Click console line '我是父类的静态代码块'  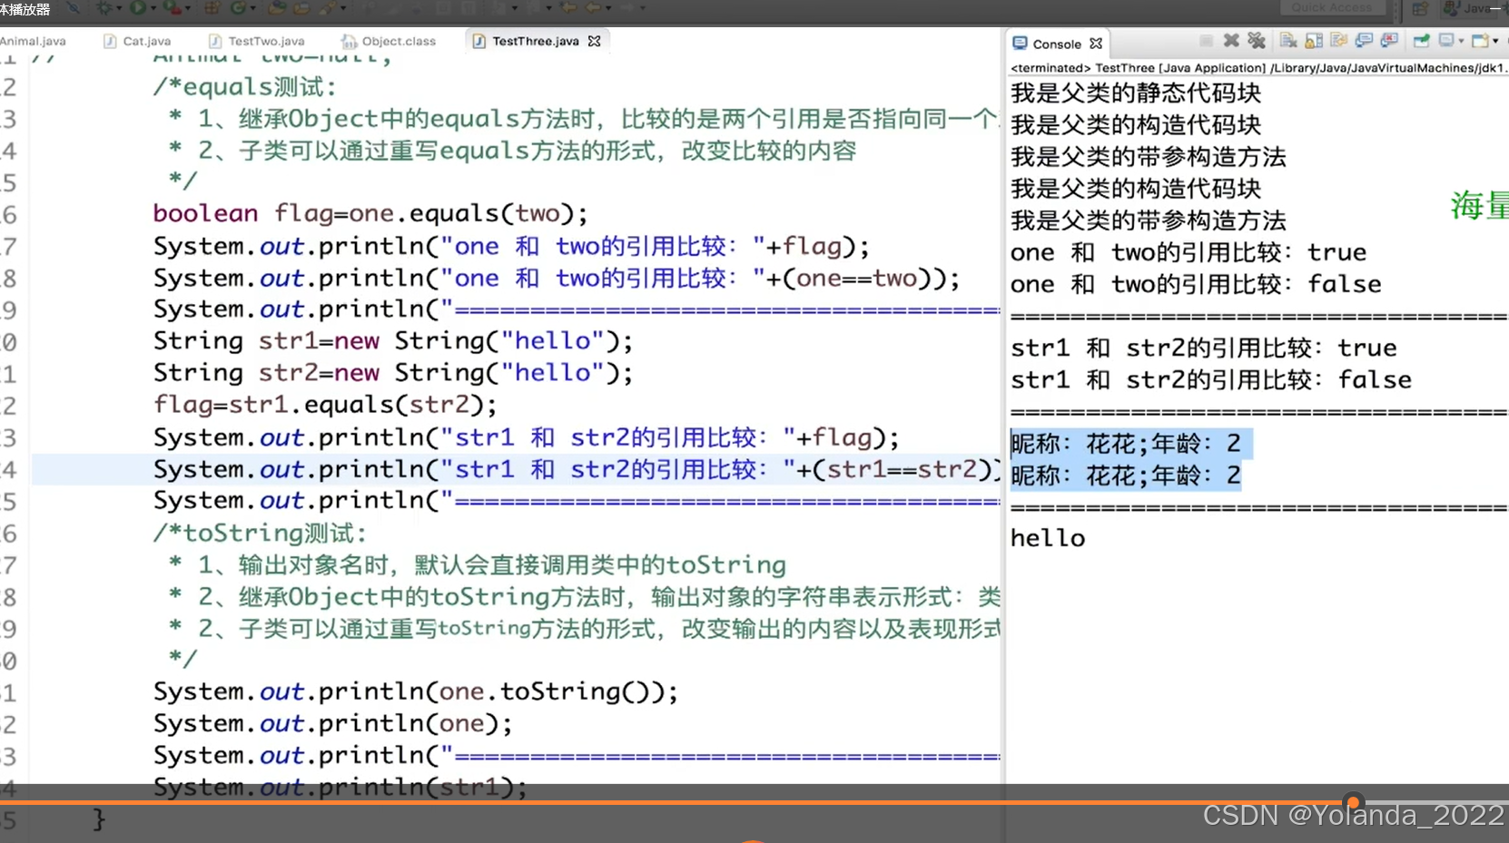tap(1136, 93)
